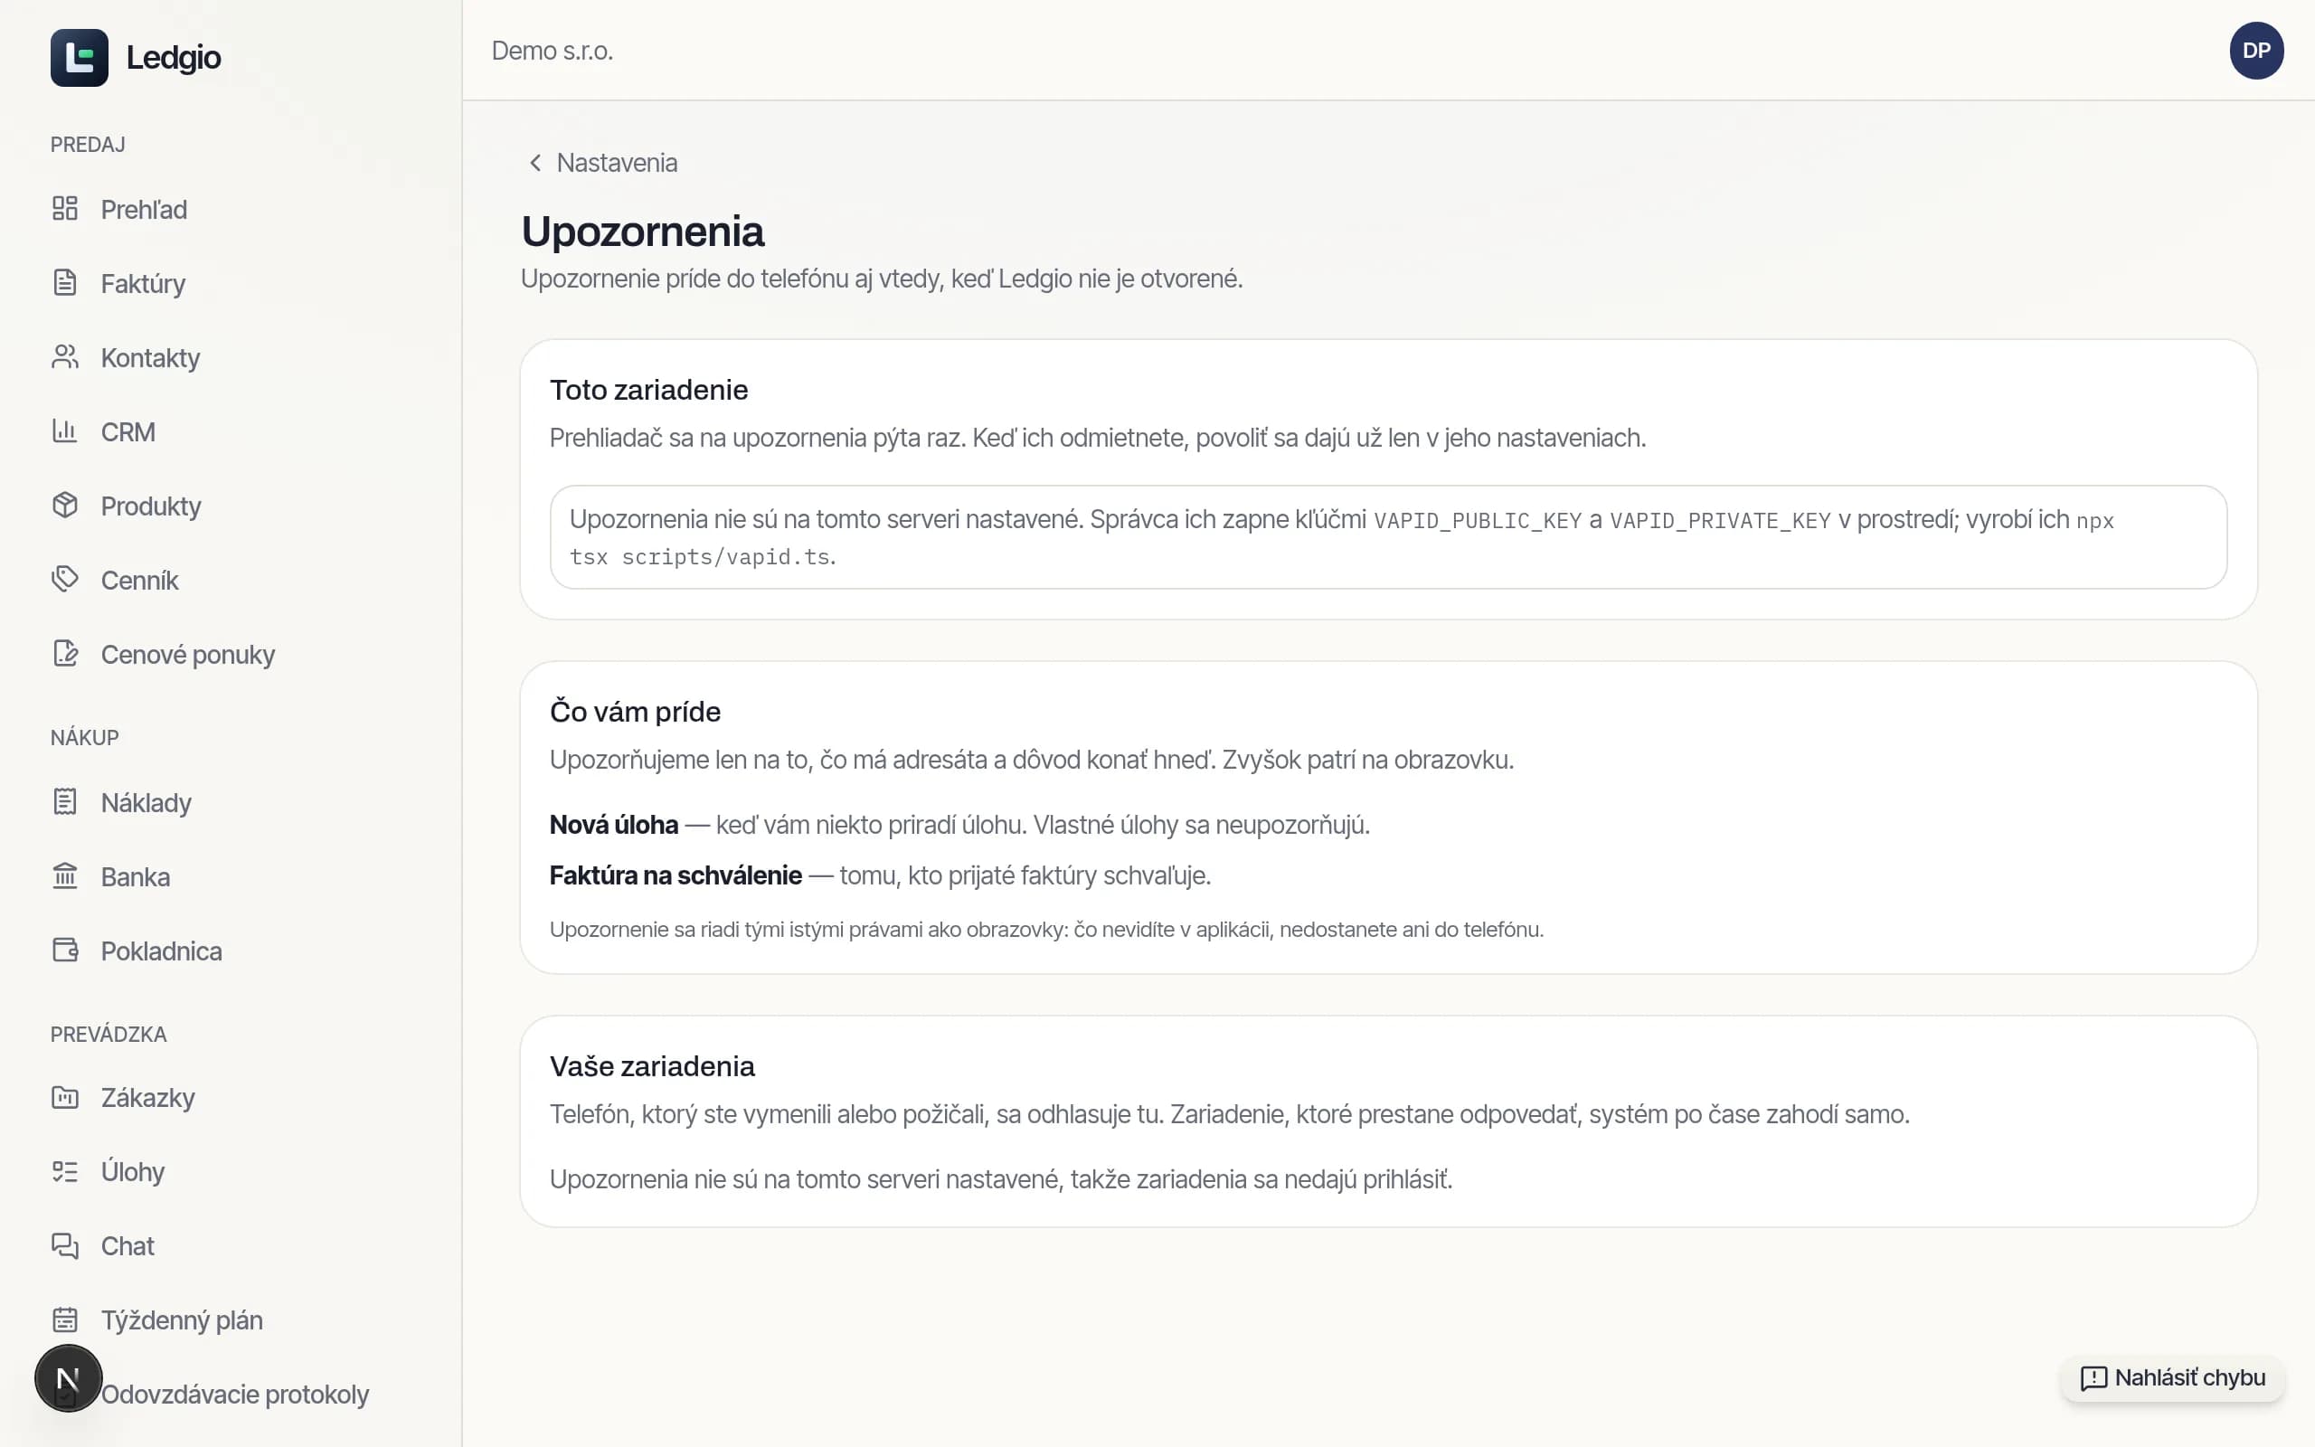Navigate to Faktúry in the sidebar
Screen dimensions: 2315x1447
coord(143,283)
